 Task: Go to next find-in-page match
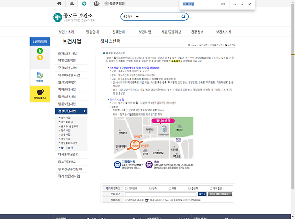pyautogui.click(x=242, y=4)
